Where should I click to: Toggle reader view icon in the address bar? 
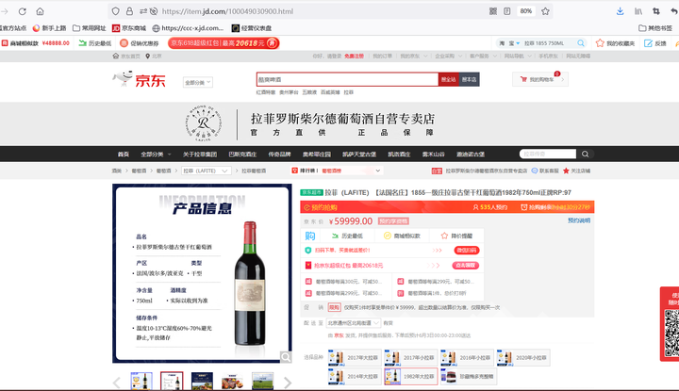click(507, 11)
